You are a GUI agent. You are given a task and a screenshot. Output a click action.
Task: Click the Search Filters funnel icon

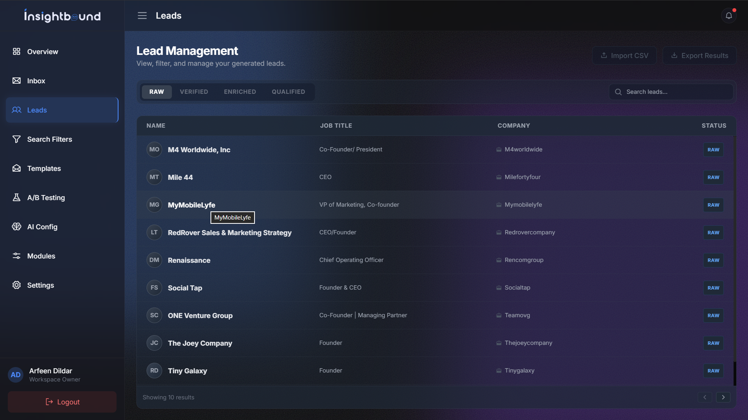coord(16,139)
